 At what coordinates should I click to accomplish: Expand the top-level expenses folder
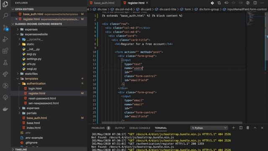[x=18, y=29]
